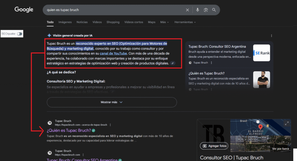The height and width of the screenshot is (161, 297).
Task: Open the ¿Quién es Tupac Bruch? result link
Action: pos(69,130)
